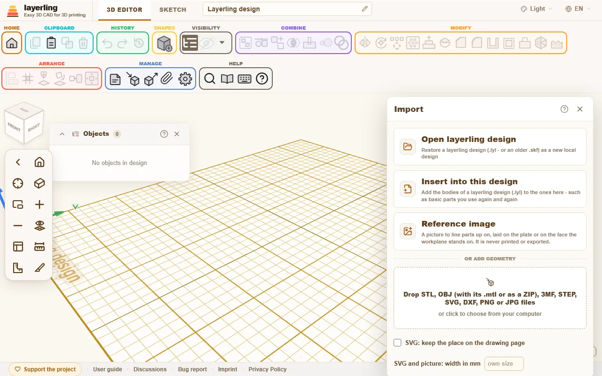Screen dimensions: 602x376
Task: Open the User guide footer link
Action: (x=108, y=369)
